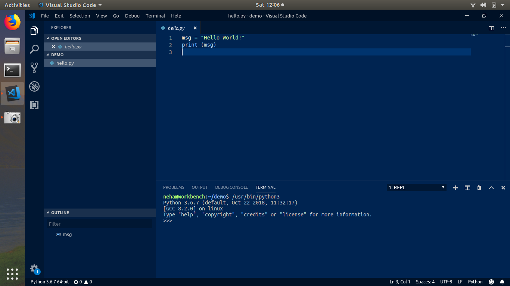Select terminal dropdown showing 1: REPL
Screen dimensions: 510x286
[x=417, y=188]
